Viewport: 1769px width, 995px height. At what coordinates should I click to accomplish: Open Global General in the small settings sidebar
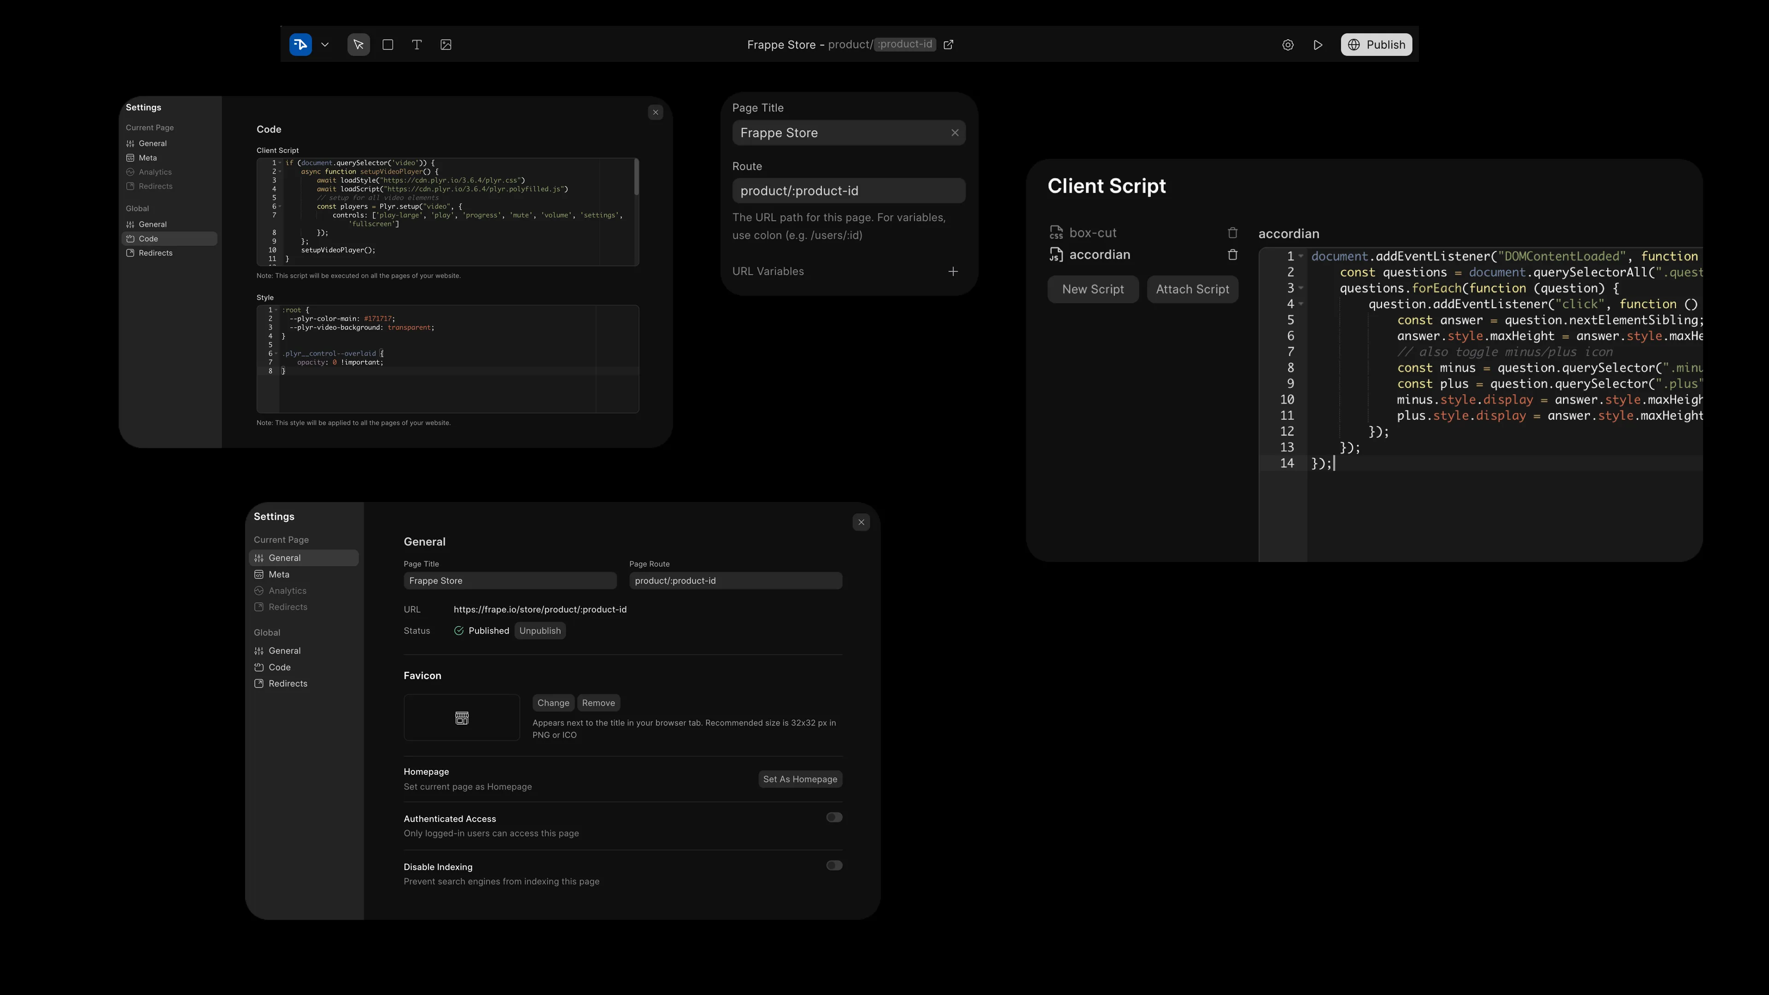[170, 224]
